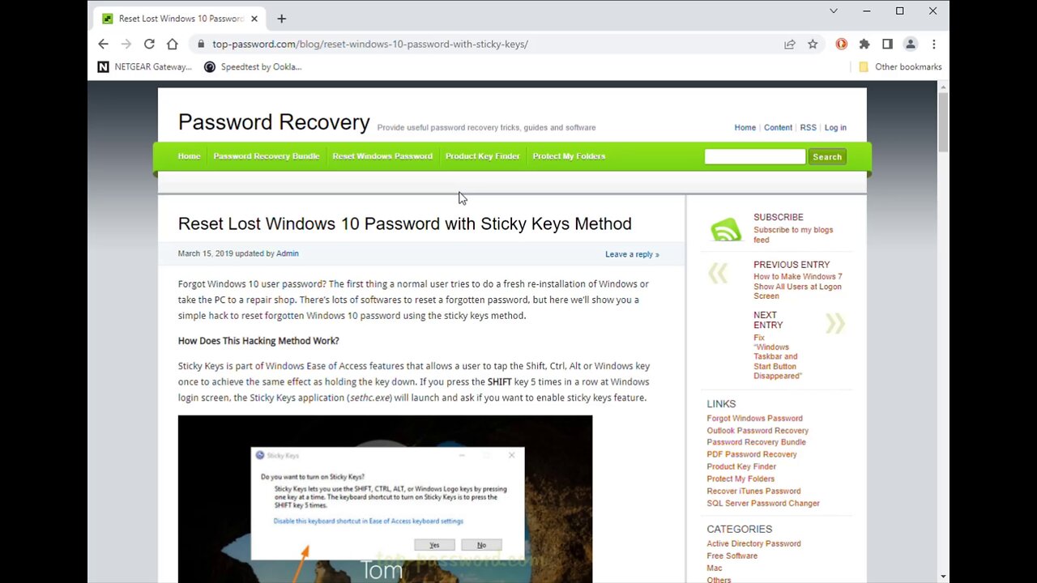This screenshot has height=583, width=1037.
Task: Open the Content header link
Action: coord(778,128)
